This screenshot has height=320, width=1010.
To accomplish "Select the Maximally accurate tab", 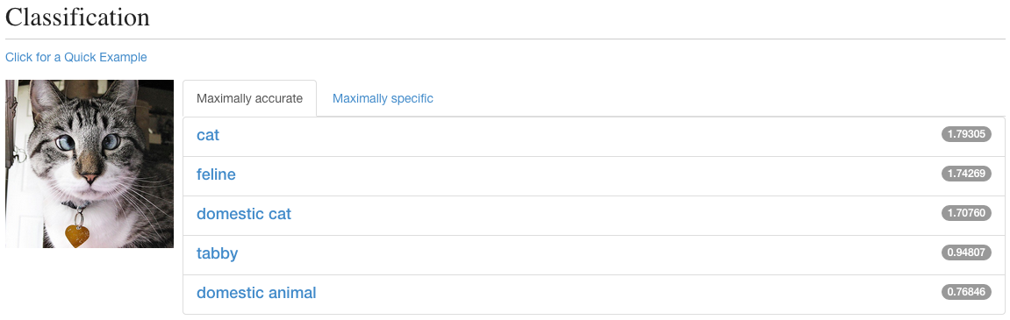I will (249, 98).
